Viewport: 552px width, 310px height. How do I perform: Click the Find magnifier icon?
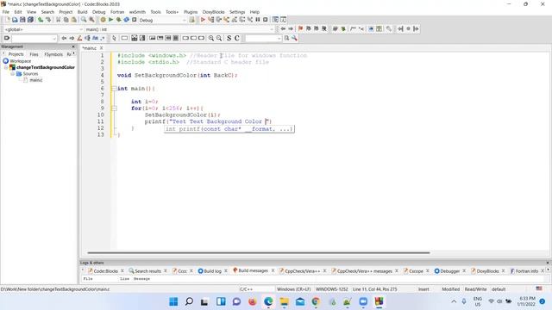tap(84, 20)
